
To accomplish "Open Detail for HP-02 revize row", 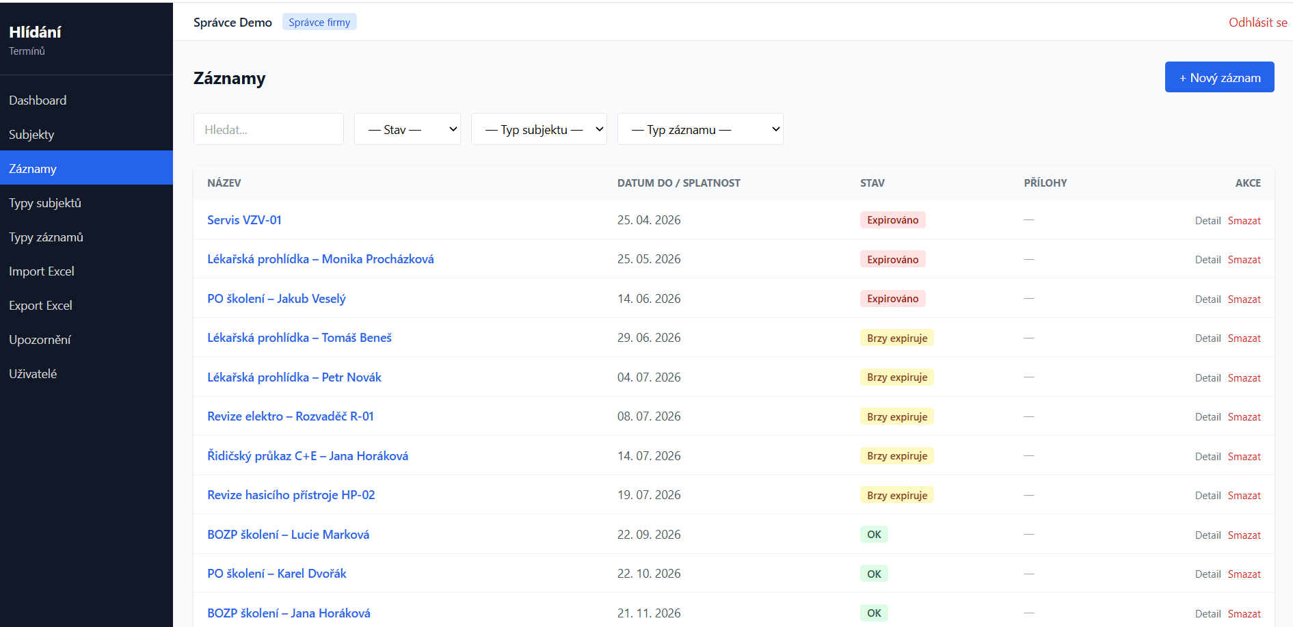I will [x=1208, y=496].
